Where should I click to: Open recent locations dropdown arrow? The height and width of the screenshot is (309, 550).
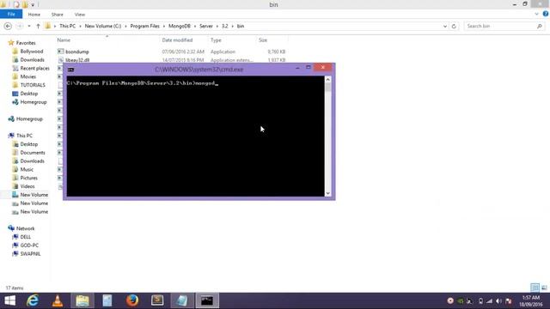coord(29,27)
